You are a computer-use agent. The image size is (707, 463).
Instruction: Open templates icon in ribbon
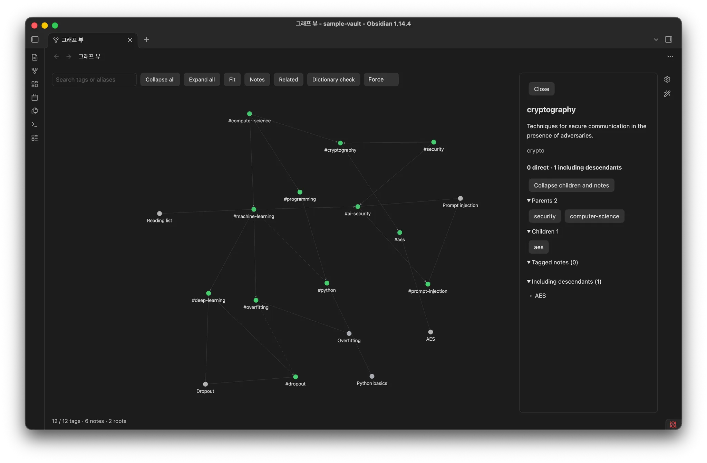pos(35,111)
